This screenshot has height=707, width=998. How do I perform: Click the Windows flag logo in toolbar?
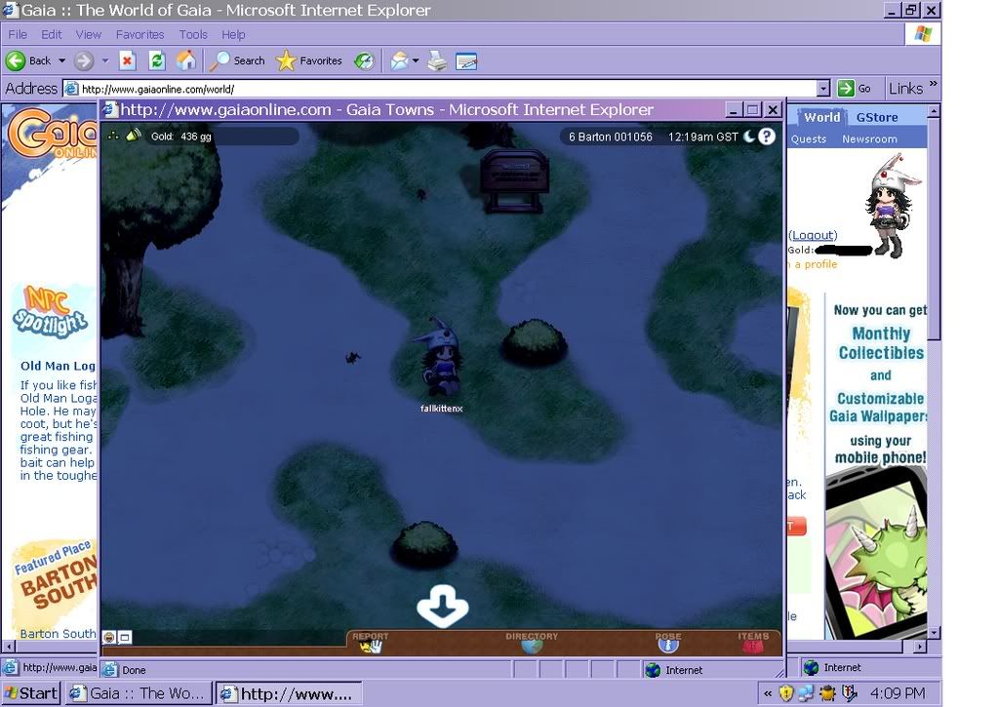pos(922,34)
